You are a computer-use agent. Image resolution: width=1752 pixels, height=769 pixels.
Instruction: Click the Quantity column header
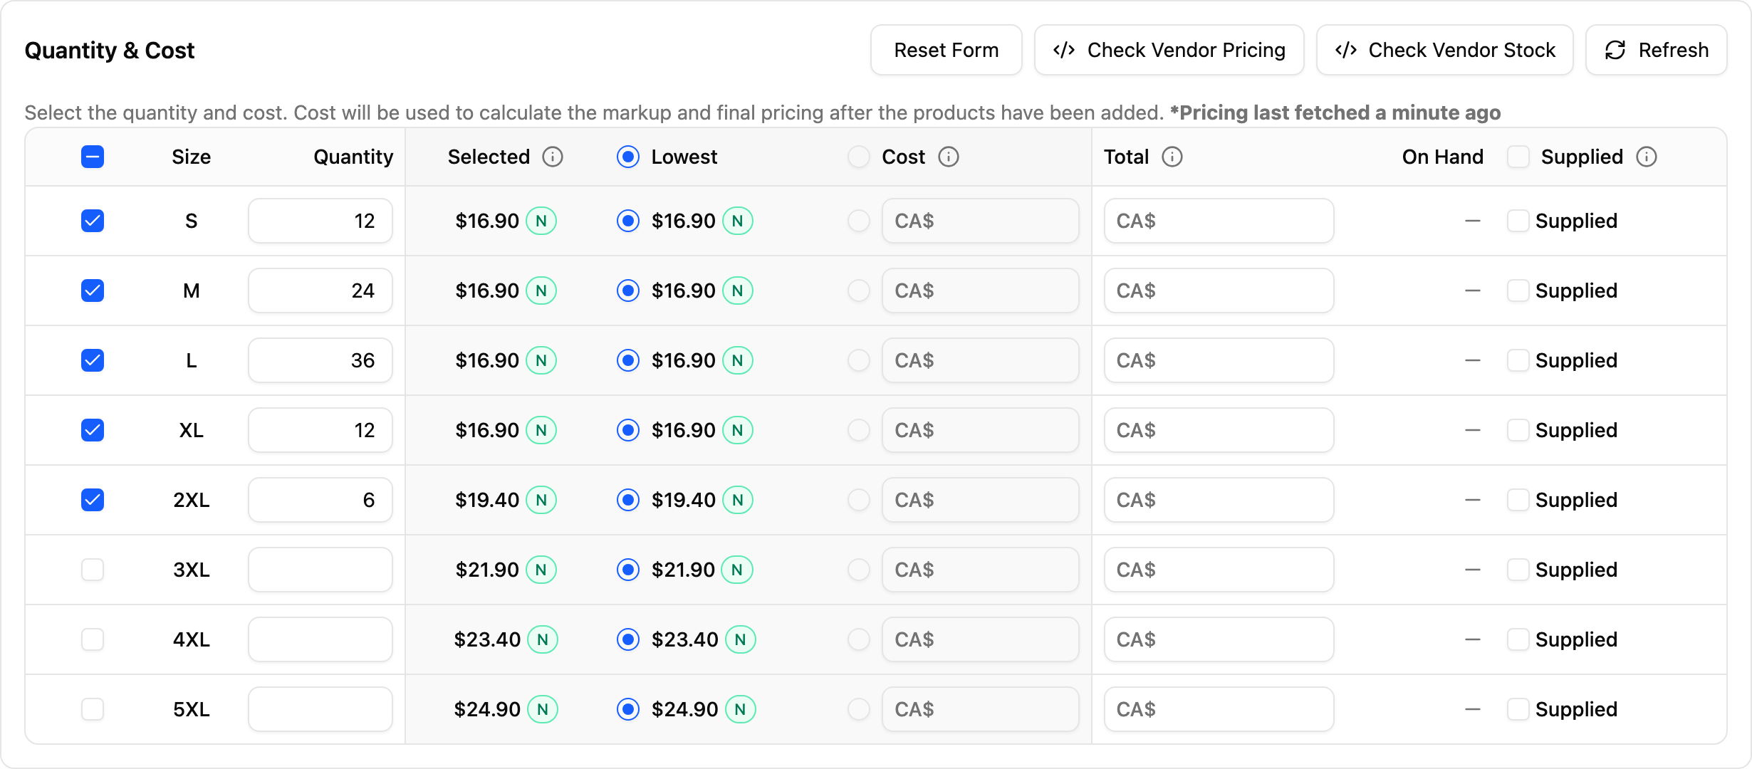click(353, 157)
